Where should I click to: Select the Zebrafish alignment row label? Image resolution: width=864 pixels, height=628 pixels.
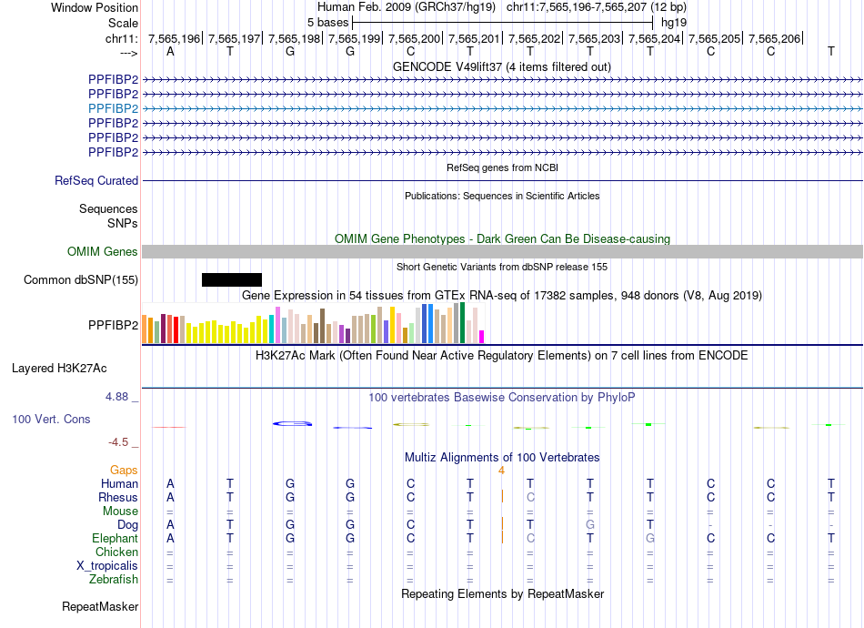(114, 580)
